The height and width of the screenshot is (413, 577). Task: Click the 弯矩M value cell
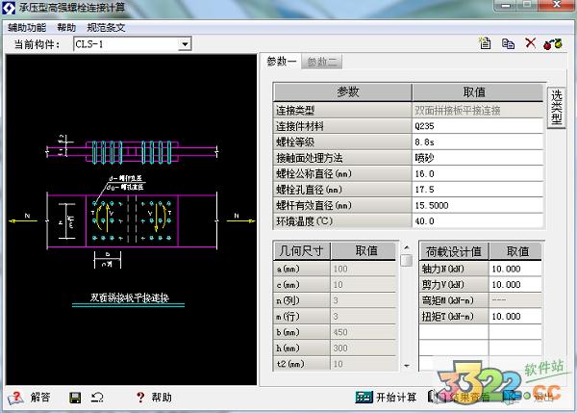(x=515, y=300)
